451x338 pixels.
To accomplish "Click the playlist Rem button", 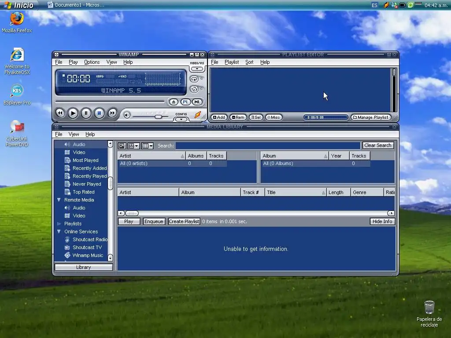I will tap(238, 117).
